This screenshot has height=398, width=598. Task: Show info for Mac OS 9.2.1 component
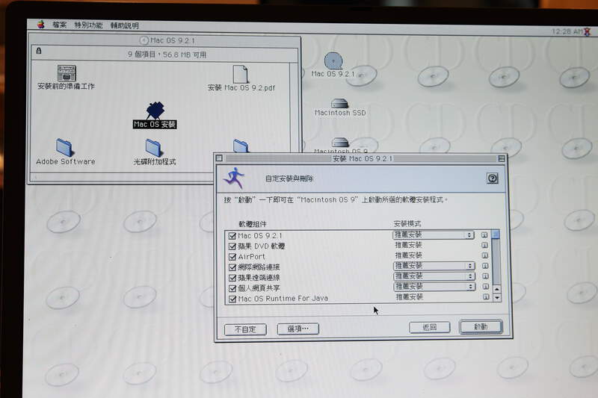point(484,235)
